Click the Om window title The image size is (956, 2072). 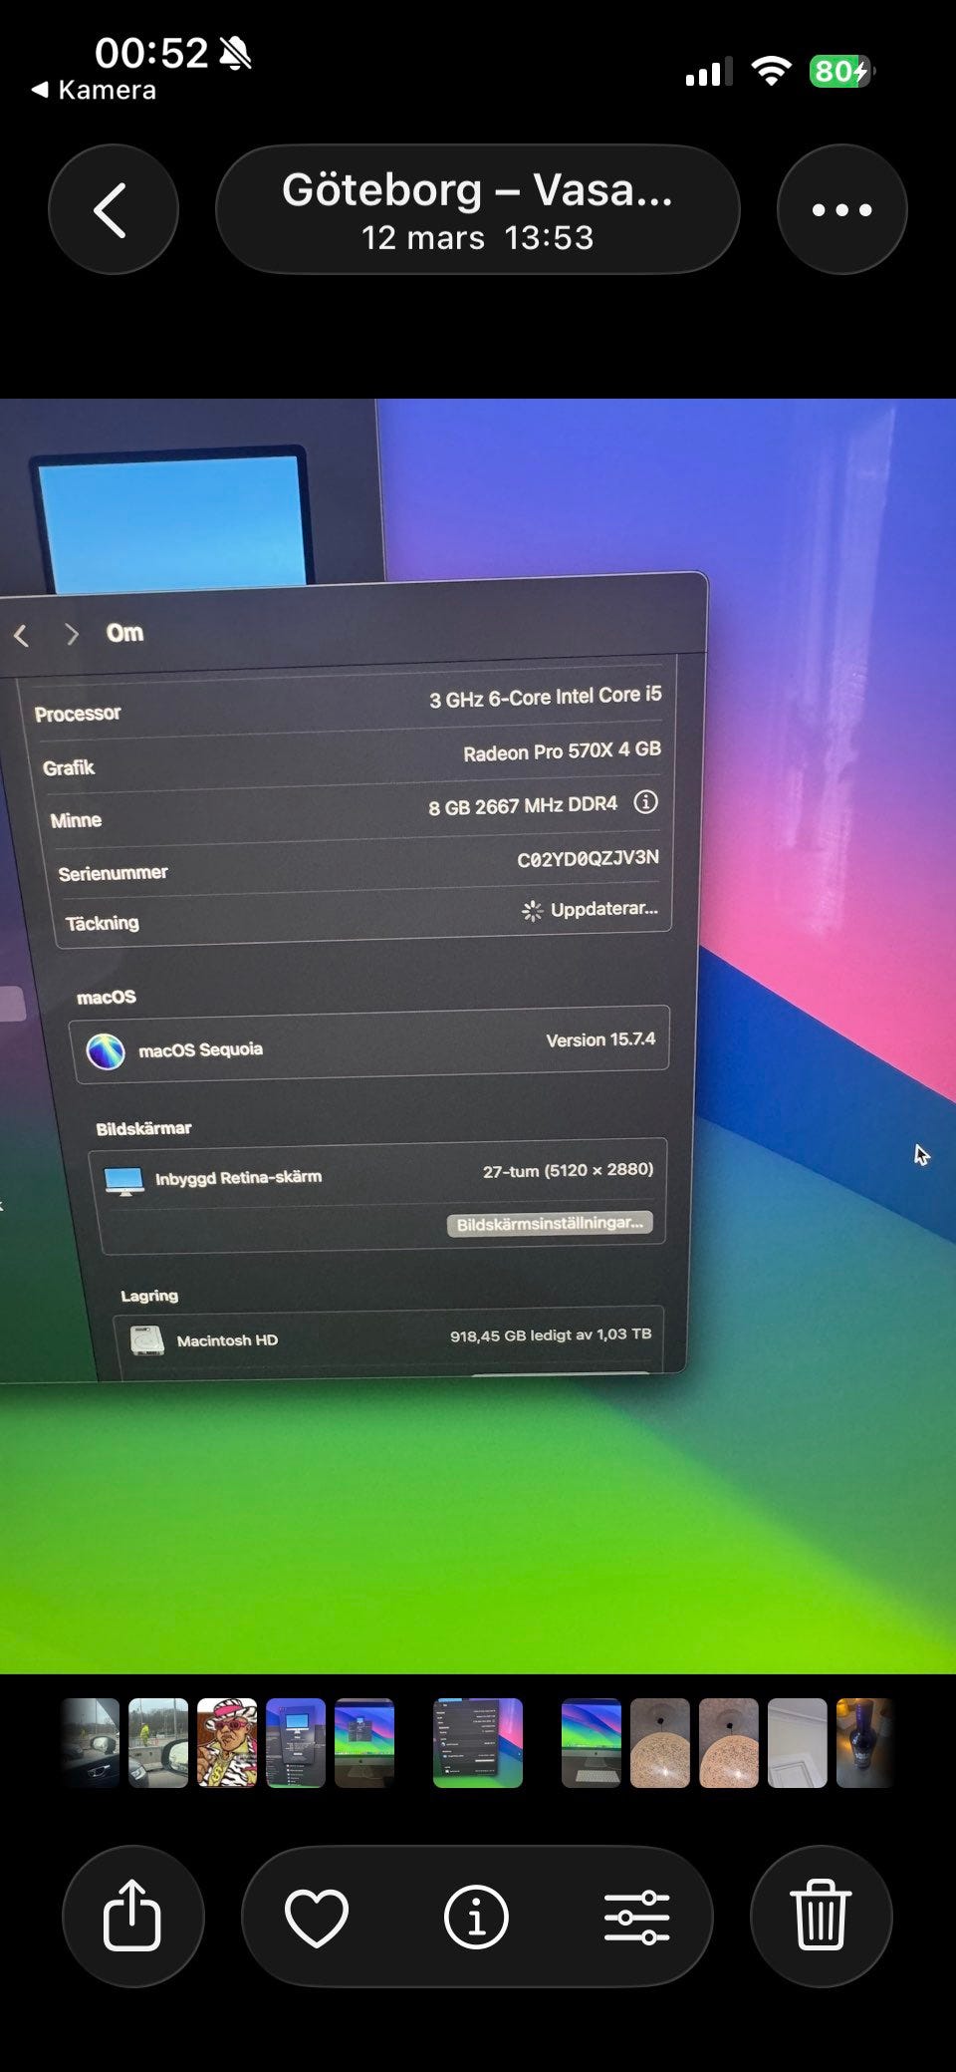[x=125, y=633]
